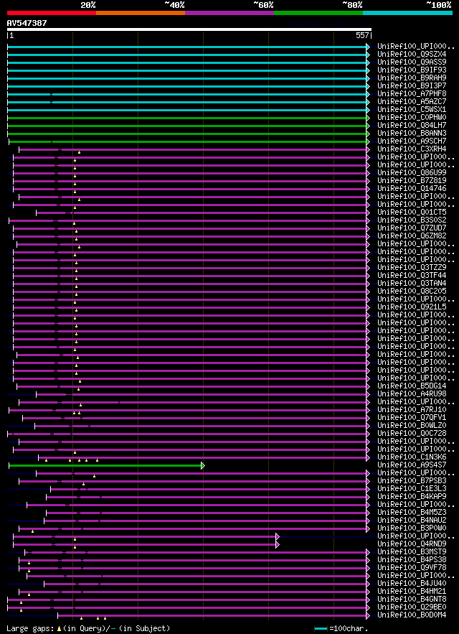This screenshot has width=459, height=634.
Task: Select the UniRef100_A4RU98 hit label
Action: (x=412, y=394)
